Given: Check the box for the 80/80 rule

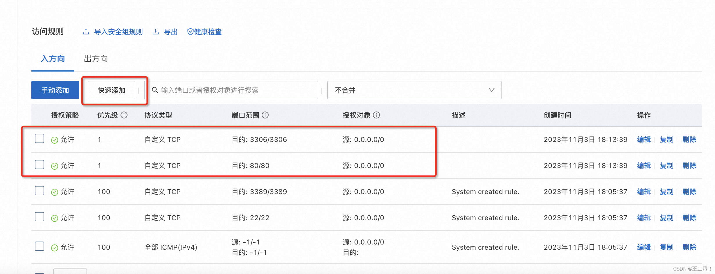Looking at the screenshot, I should (x=39, y=165).
